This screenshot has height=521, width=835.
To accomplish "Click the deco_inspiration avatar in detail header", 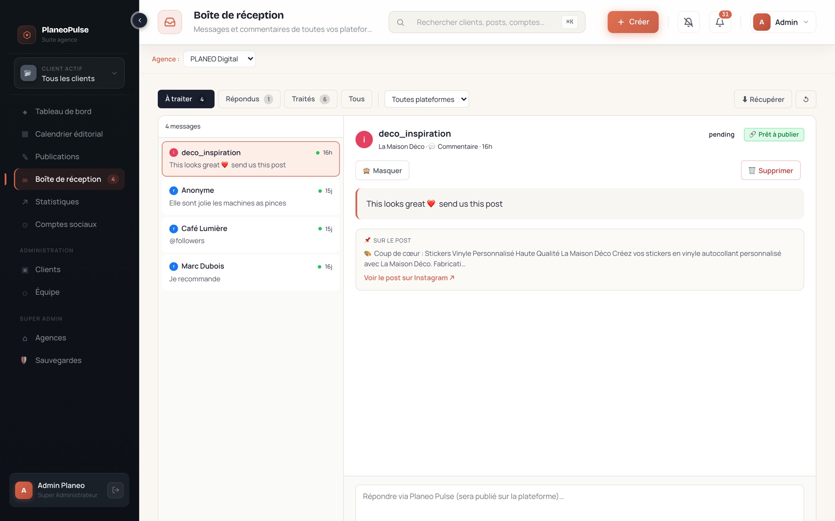I will (x=364, y=139).
